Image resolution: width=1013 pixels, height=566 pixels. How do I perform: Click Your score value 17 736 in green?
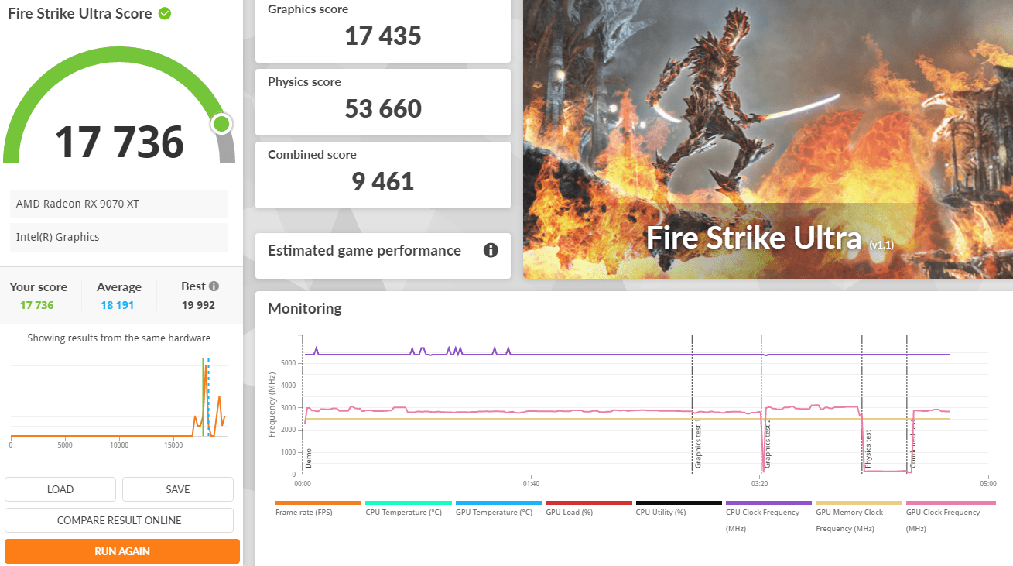37,305
